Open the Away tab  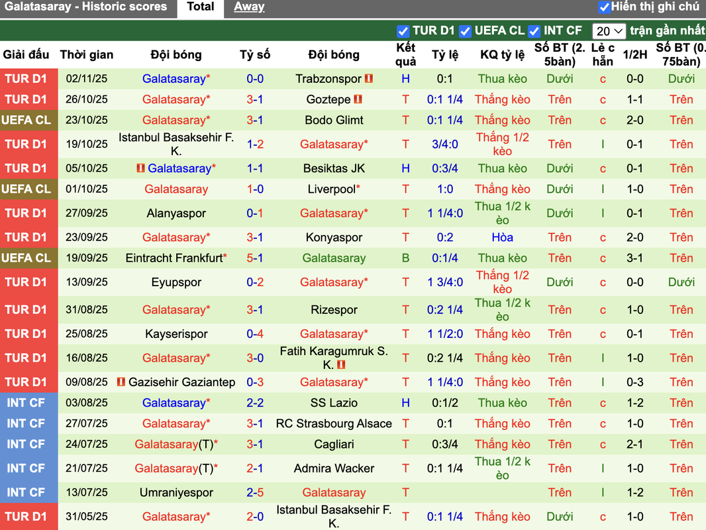249,7
